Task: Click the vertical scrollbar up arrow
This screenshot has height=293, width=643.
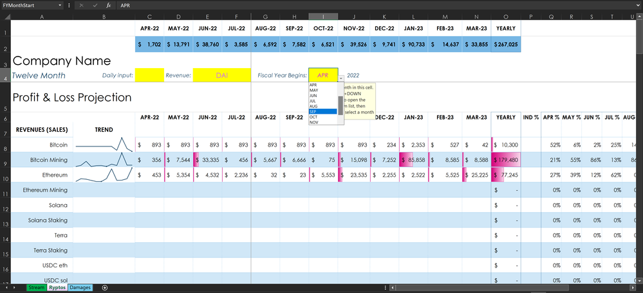Action: click(640, 17)
